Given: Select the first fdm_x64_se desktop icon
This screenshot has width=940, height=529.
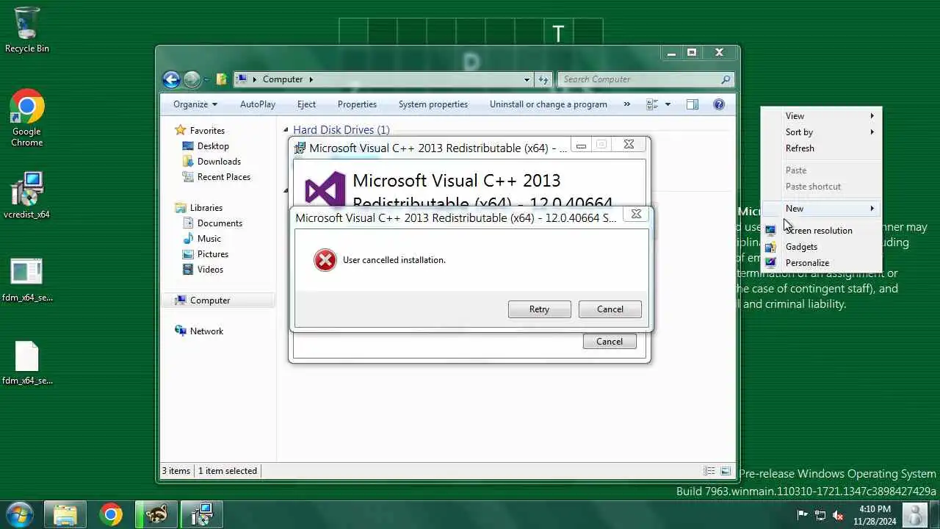Looking at the screenshot, I should tap(26, 279).
